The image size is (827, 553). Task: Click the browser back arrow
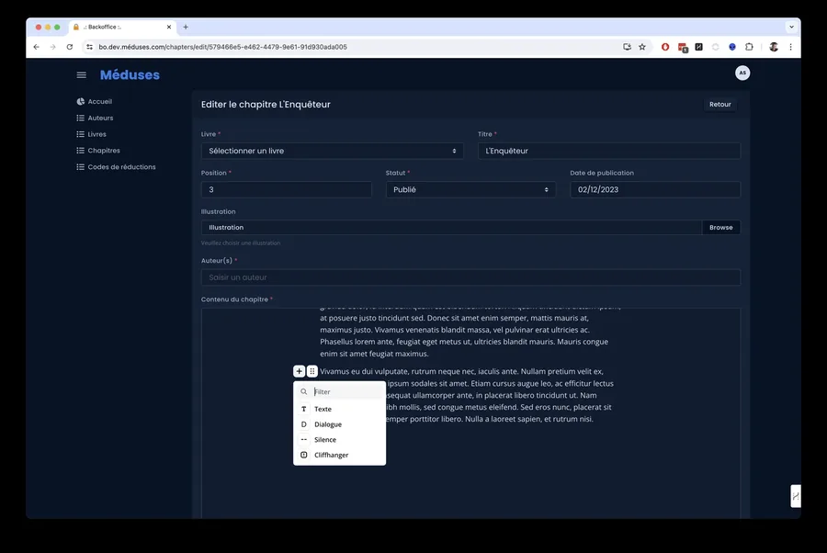coord(37,47)
